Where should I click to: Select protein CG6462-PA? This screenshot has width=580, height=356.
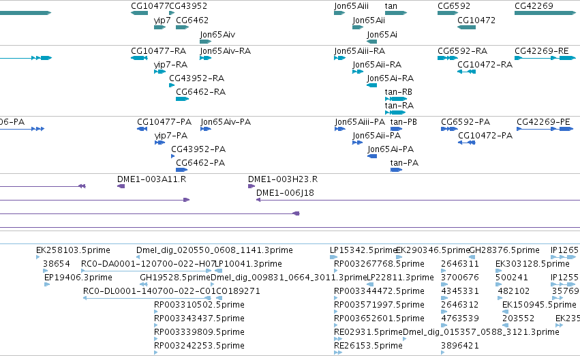pyautogui.click(x=181, y=170)
